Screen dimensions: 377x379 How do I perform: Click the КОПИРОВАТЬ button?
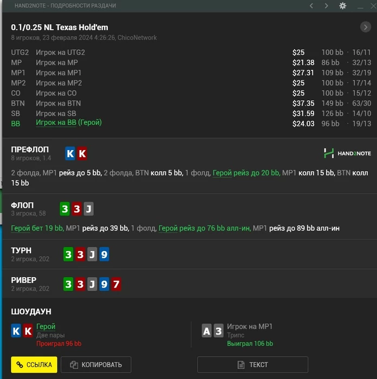[x=96, y=364]
